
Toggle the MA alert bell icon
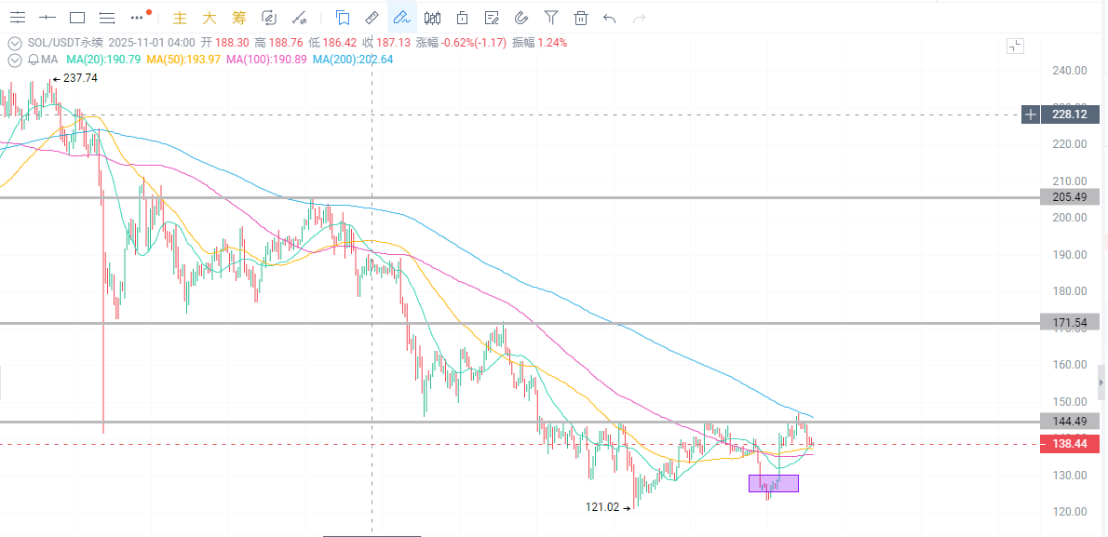tap(33, 60)
